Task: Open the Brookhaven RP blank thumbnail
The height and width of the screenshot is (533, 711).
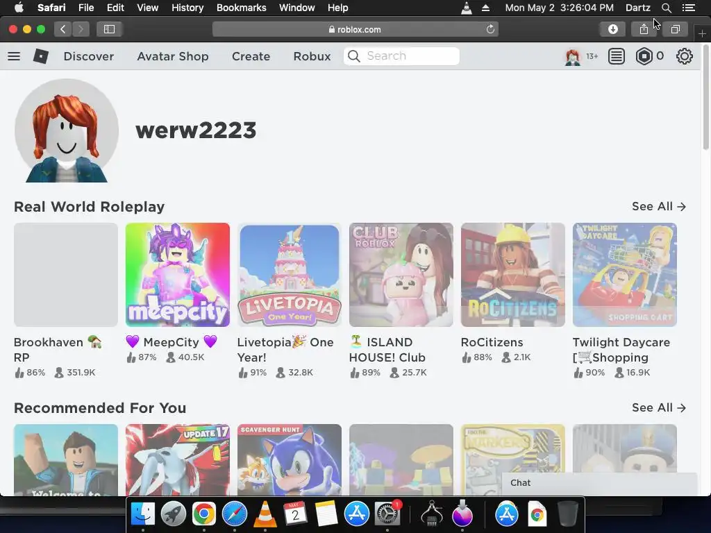Action: coord(66,275)
